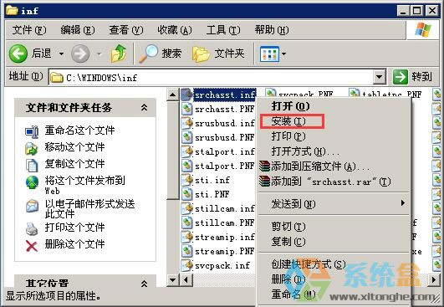
Task: Open the 编辑(E) menu
Action: (78, 30)
